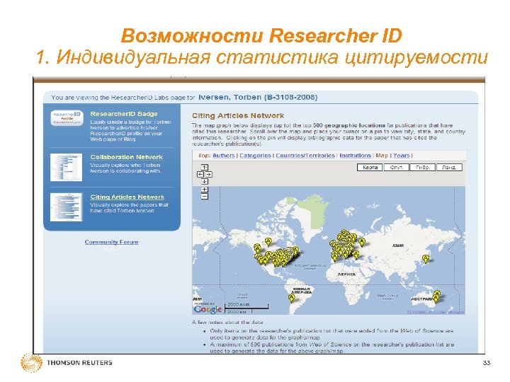Viewport: 510px width, 382px height.
Task: Switch map to Гибр. hybrid view
Action: tap(422, 168)
